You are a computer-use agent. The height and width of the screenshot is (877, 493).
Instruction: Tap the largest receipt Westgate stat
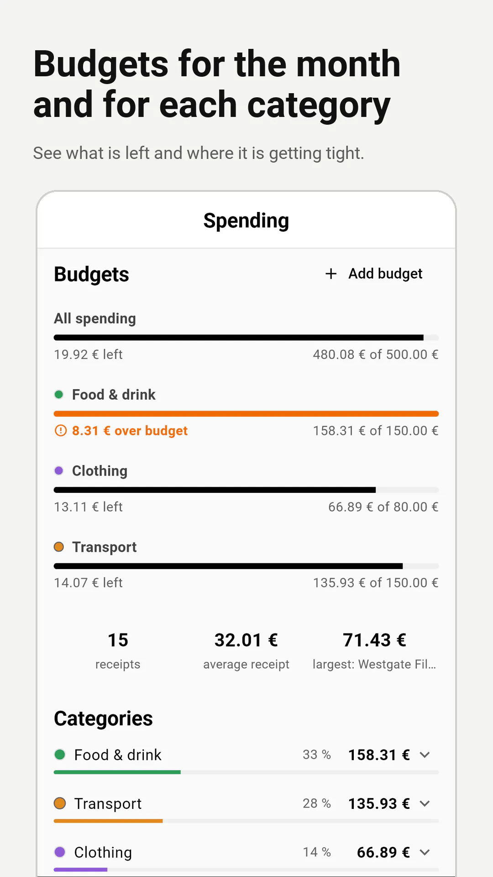(374, 650)
